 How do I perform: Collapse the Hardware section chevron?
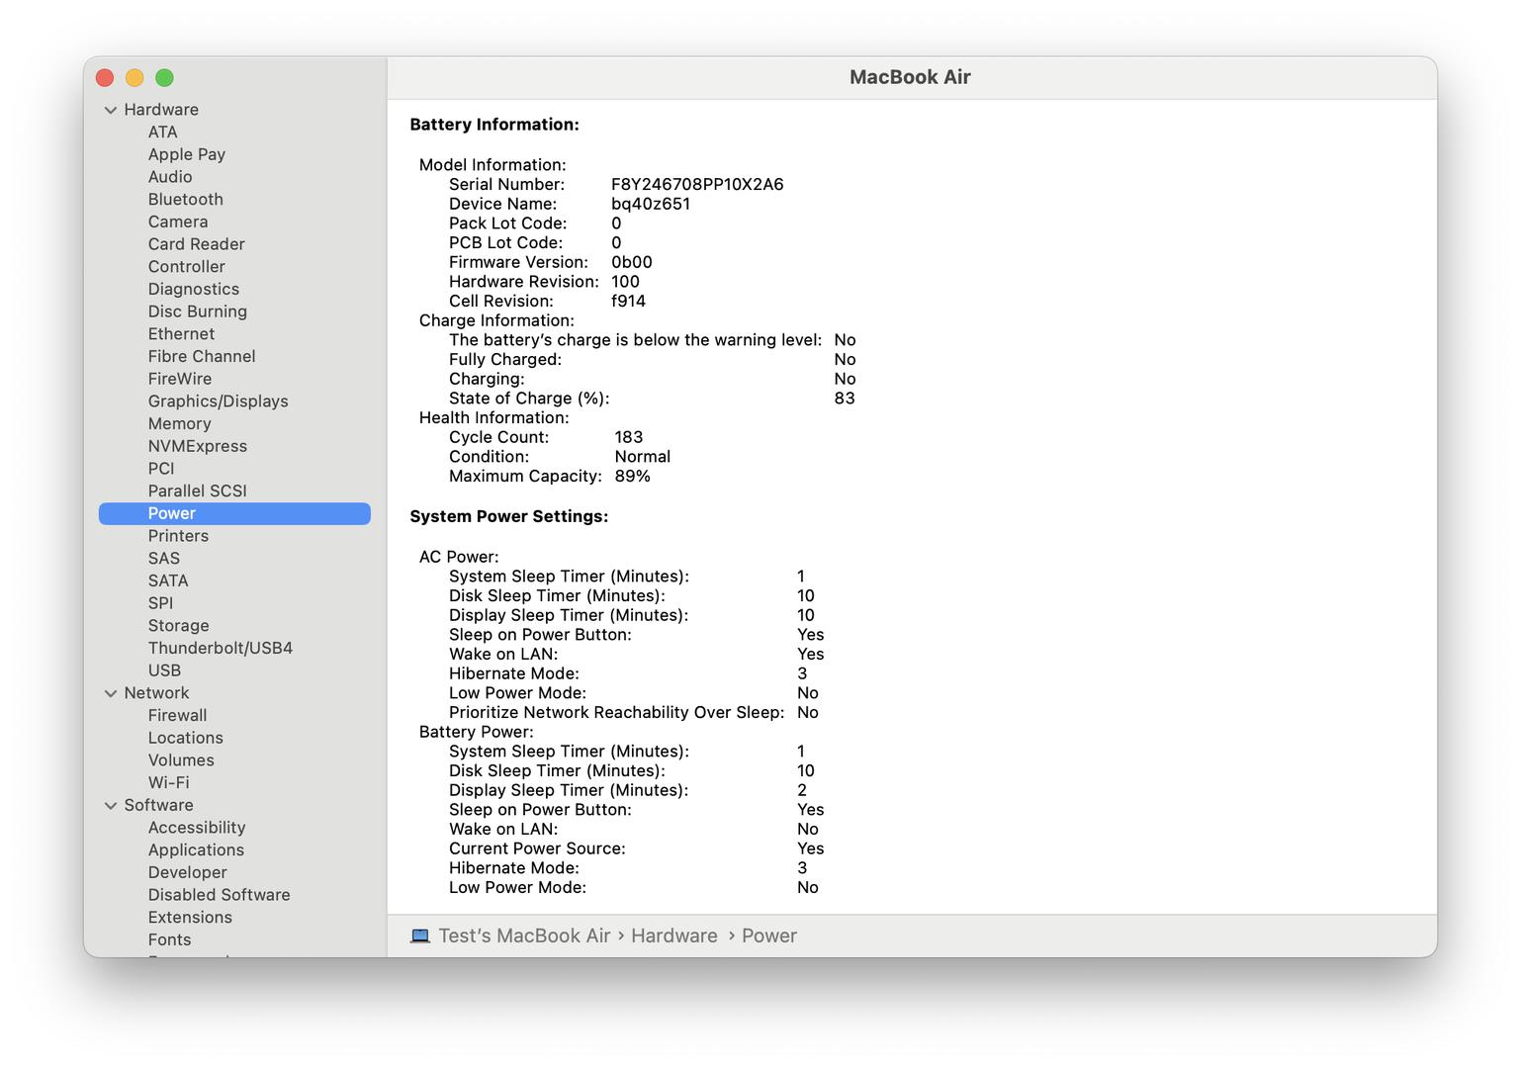111,110
